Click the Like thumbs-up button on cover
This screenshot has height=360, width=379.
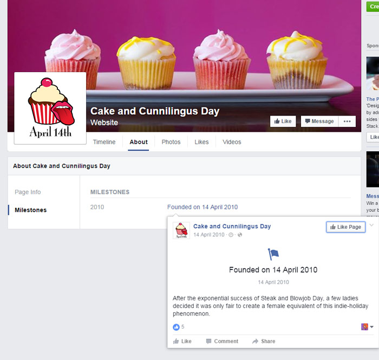[x=283, y=121]
